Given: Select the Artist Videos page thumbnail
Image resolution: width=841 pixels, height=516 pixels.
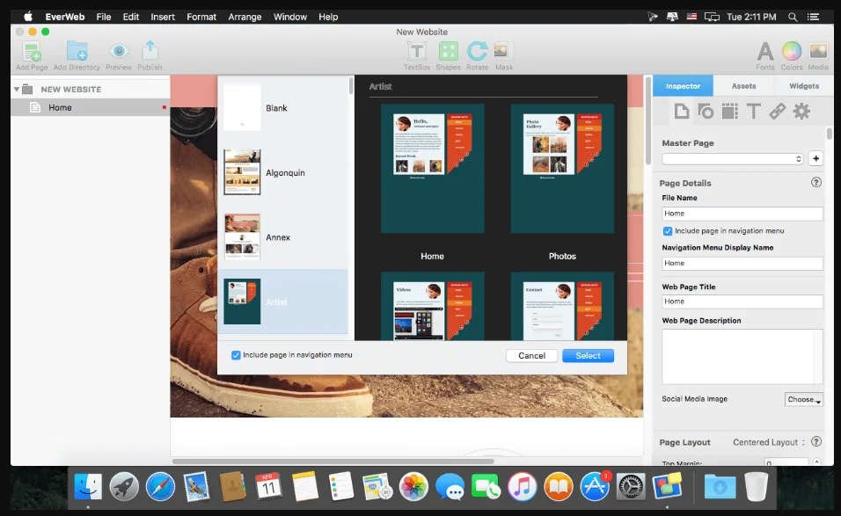Looking at the screenshot, I should [x=432, y=306].
